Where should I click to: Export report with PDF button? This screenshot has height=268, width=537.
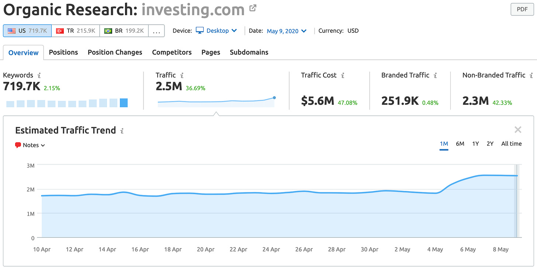pos(522,10)
